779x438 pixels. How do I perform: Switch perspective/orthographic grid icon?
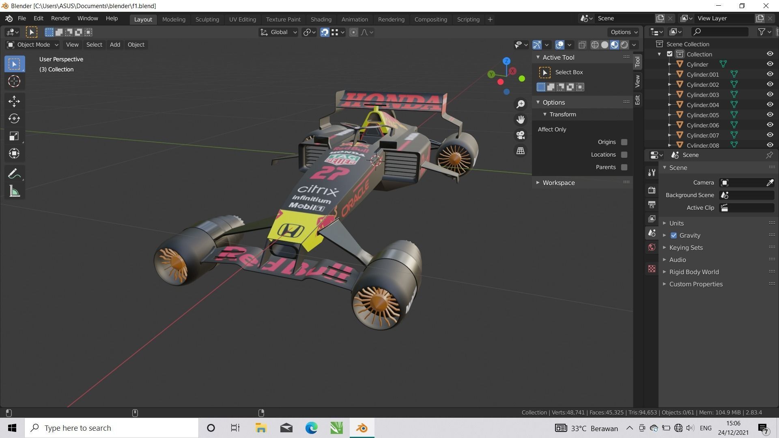coord(521,150)
